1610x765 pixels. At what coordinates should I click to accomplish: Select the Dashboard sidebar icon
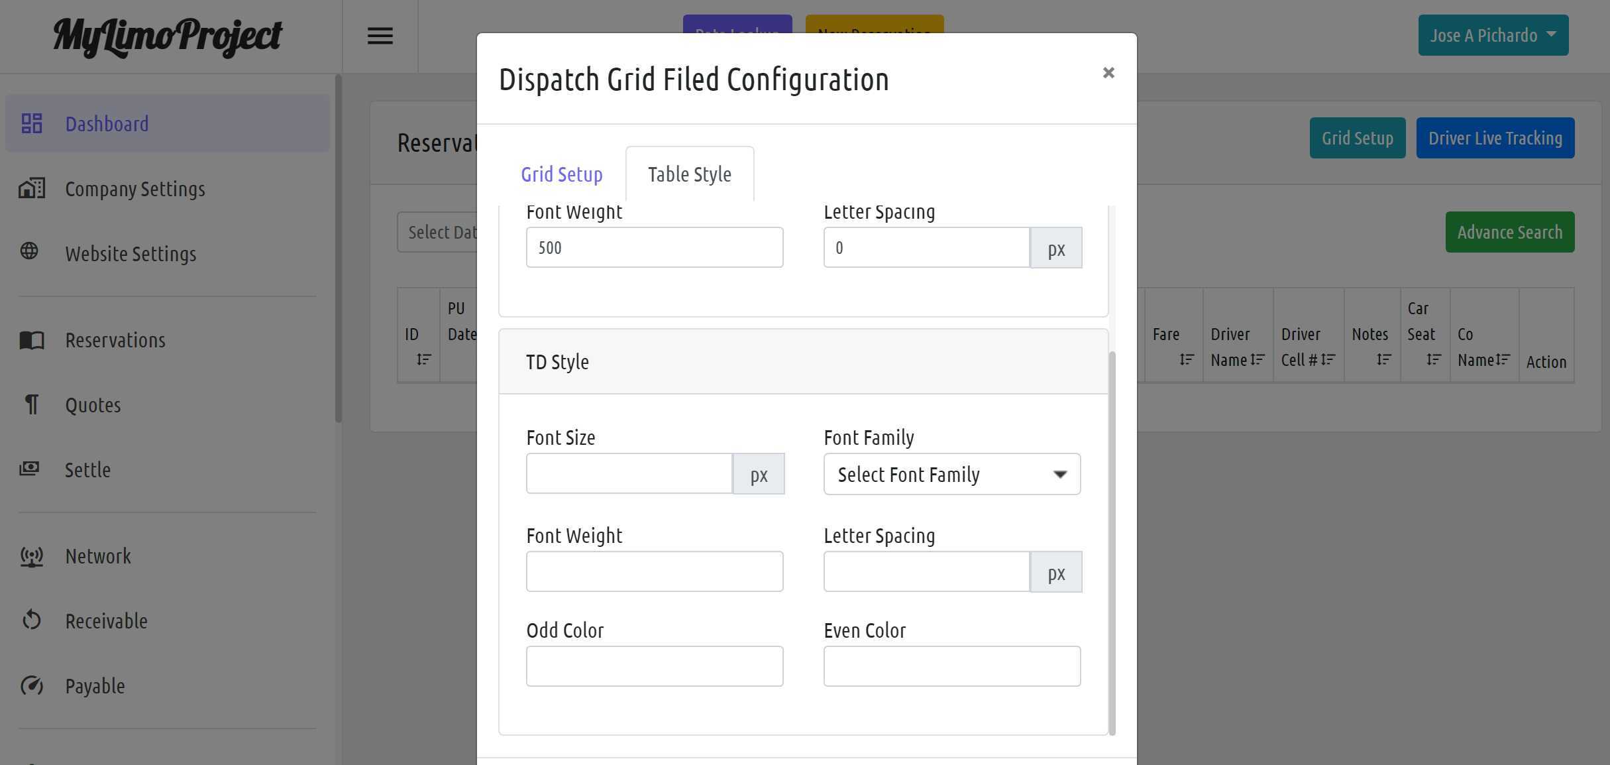pyautogui.click(x=31, y=123)
